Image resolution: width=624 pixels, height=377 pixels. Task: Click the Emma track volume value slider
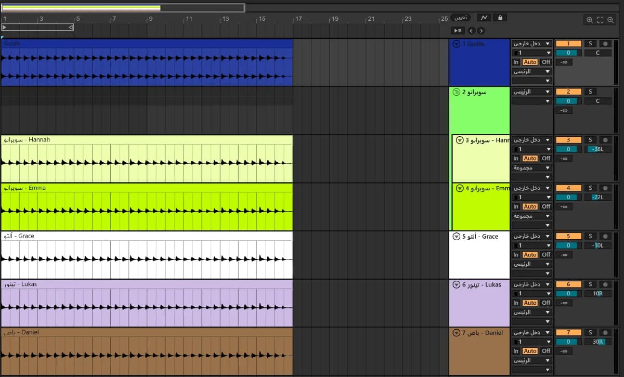(568, 197)
